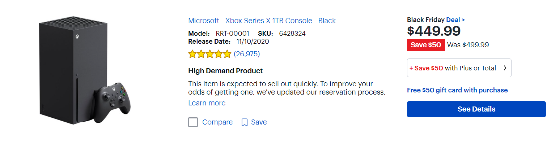Viewport: 547px width, 148px height.
Task: Click the red Save $50 badge
Action: (426, 45)
